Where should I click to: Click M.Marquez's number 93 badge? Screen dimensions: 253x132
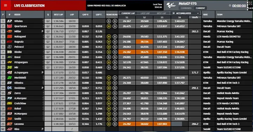[x=9, y=114]
